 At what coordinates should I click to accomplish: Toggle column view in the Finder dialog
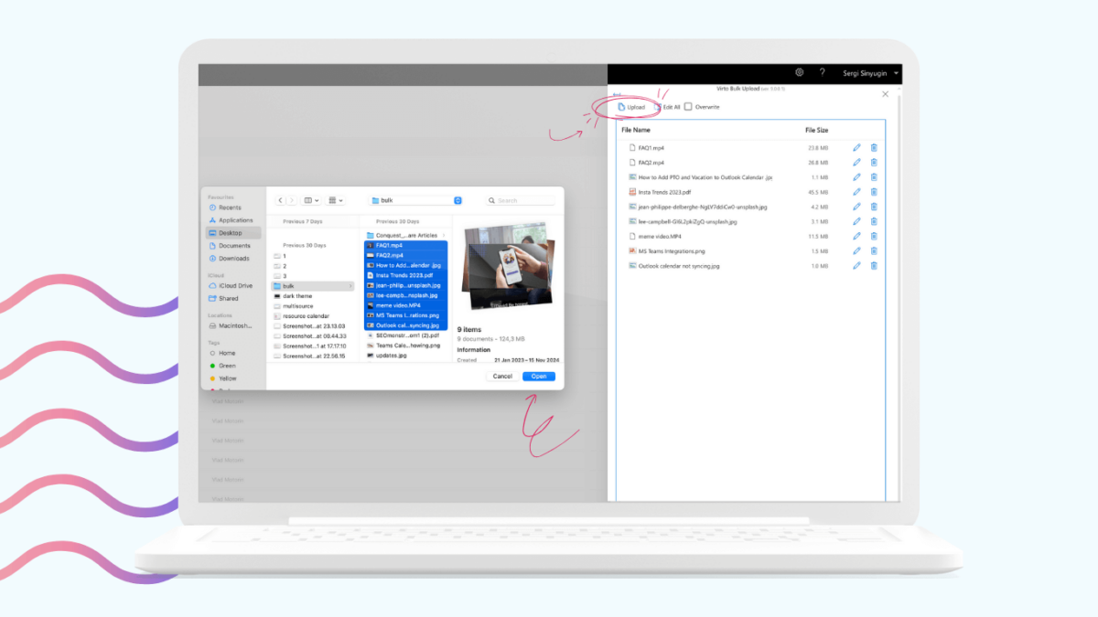point(309,200)
